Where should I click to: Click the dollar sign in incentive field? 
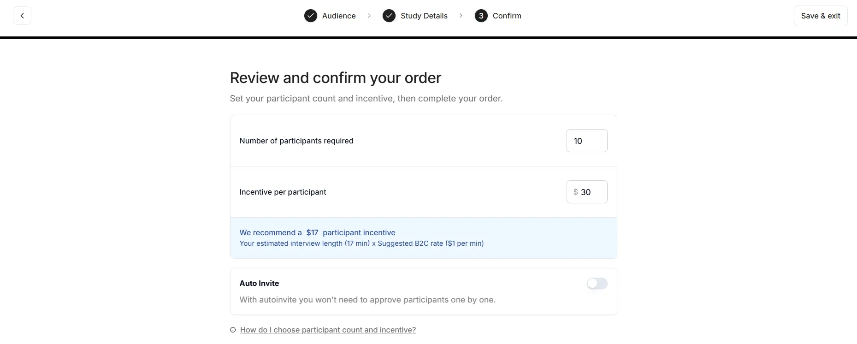pyautogui.click(x=576, y=192)
